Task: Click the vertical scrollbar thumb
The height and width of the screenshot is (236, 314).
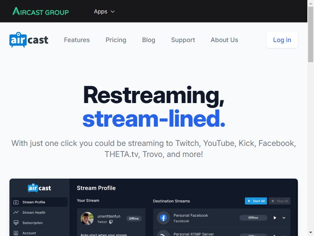Action: pyautogui.click(x=310, y=34)
